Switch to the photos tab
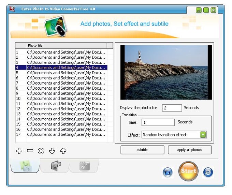The height and width of the screenshot is (195, 232). pyautogui.click(x=25, y=166)
